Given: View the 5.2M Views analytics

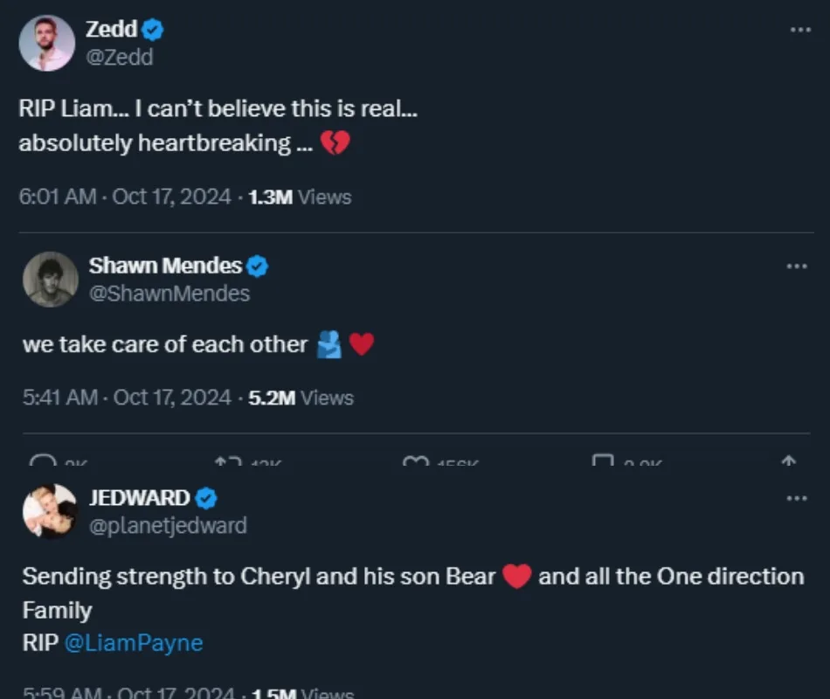Looking at the screenshot, I should (x=301, y=398).
